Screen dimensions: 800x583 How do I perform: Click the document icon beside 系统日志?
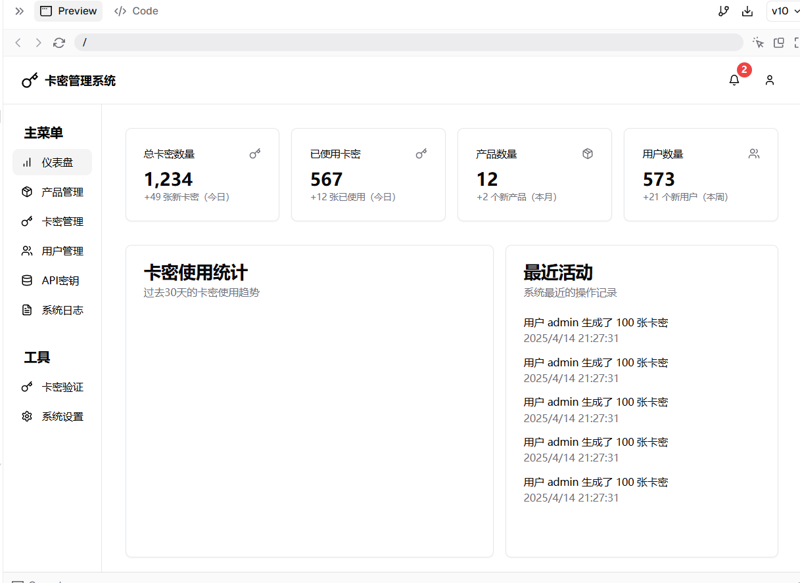27,310
